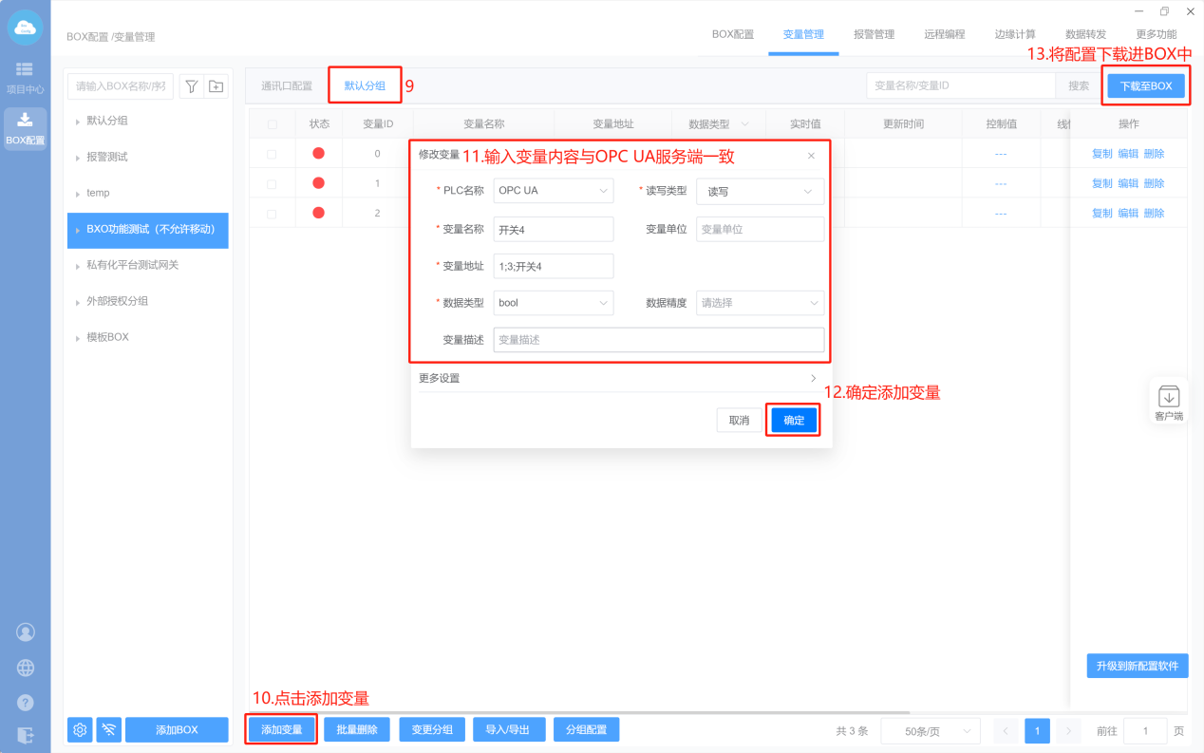The height and width of the screenshot is (753, 1204).
Task: Click the add group folder icon
Action: 216,86
